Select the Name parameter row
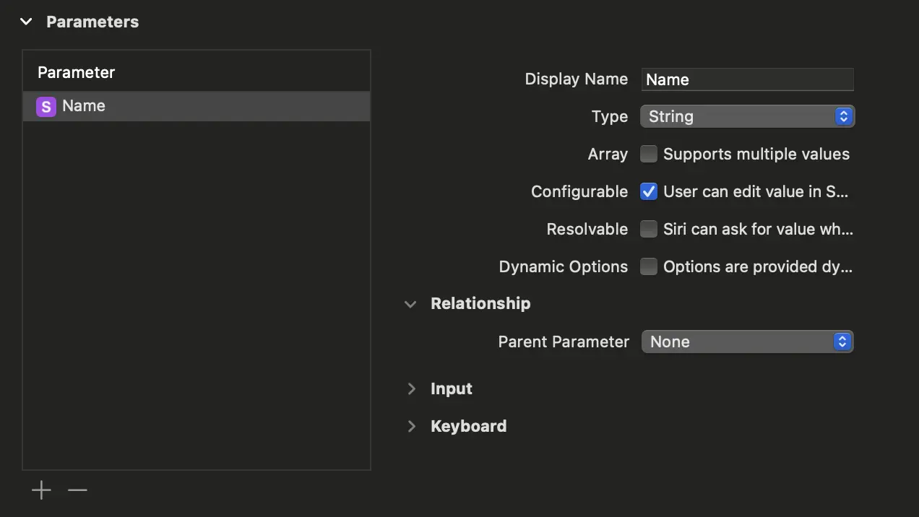This screenshot has height=517, width=919. (197, 106)
